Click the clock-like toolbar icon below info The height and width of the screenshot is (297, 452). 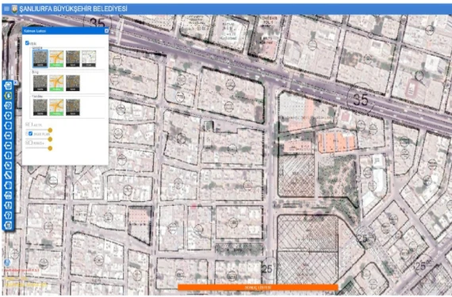(8, 166)
